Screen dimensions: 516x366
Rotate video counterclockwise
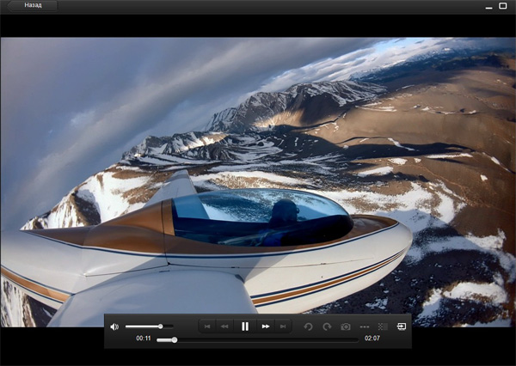[309, 326]
